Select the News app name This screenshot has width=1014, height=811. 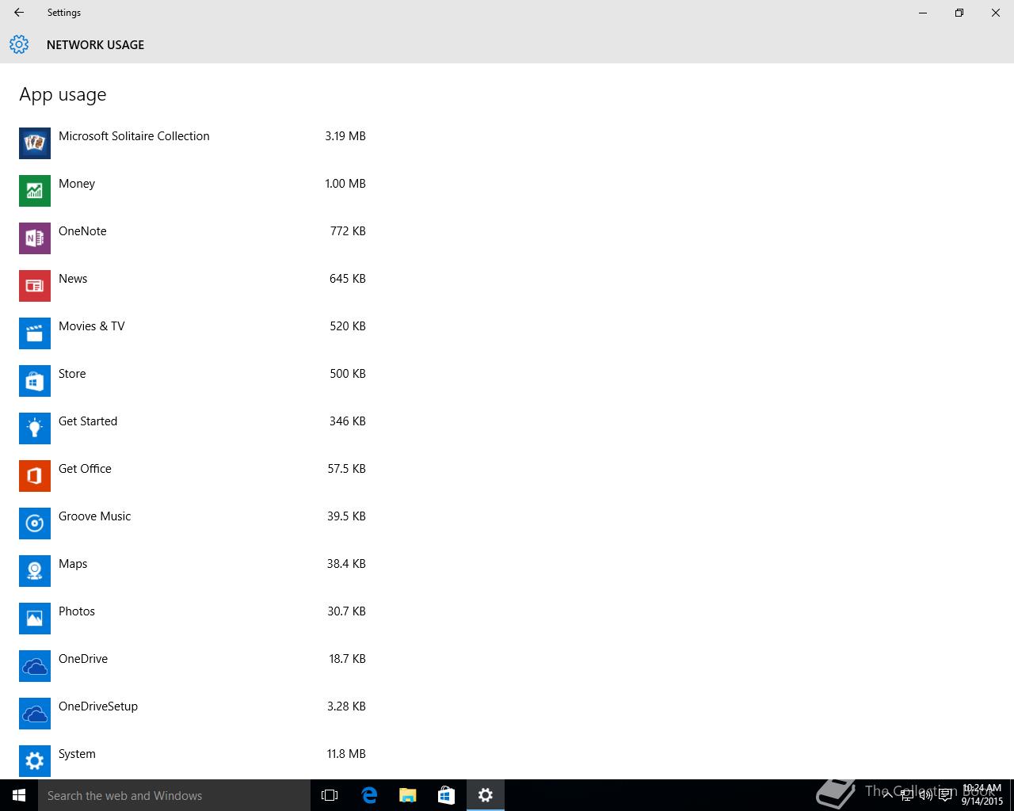click(73, 279)
